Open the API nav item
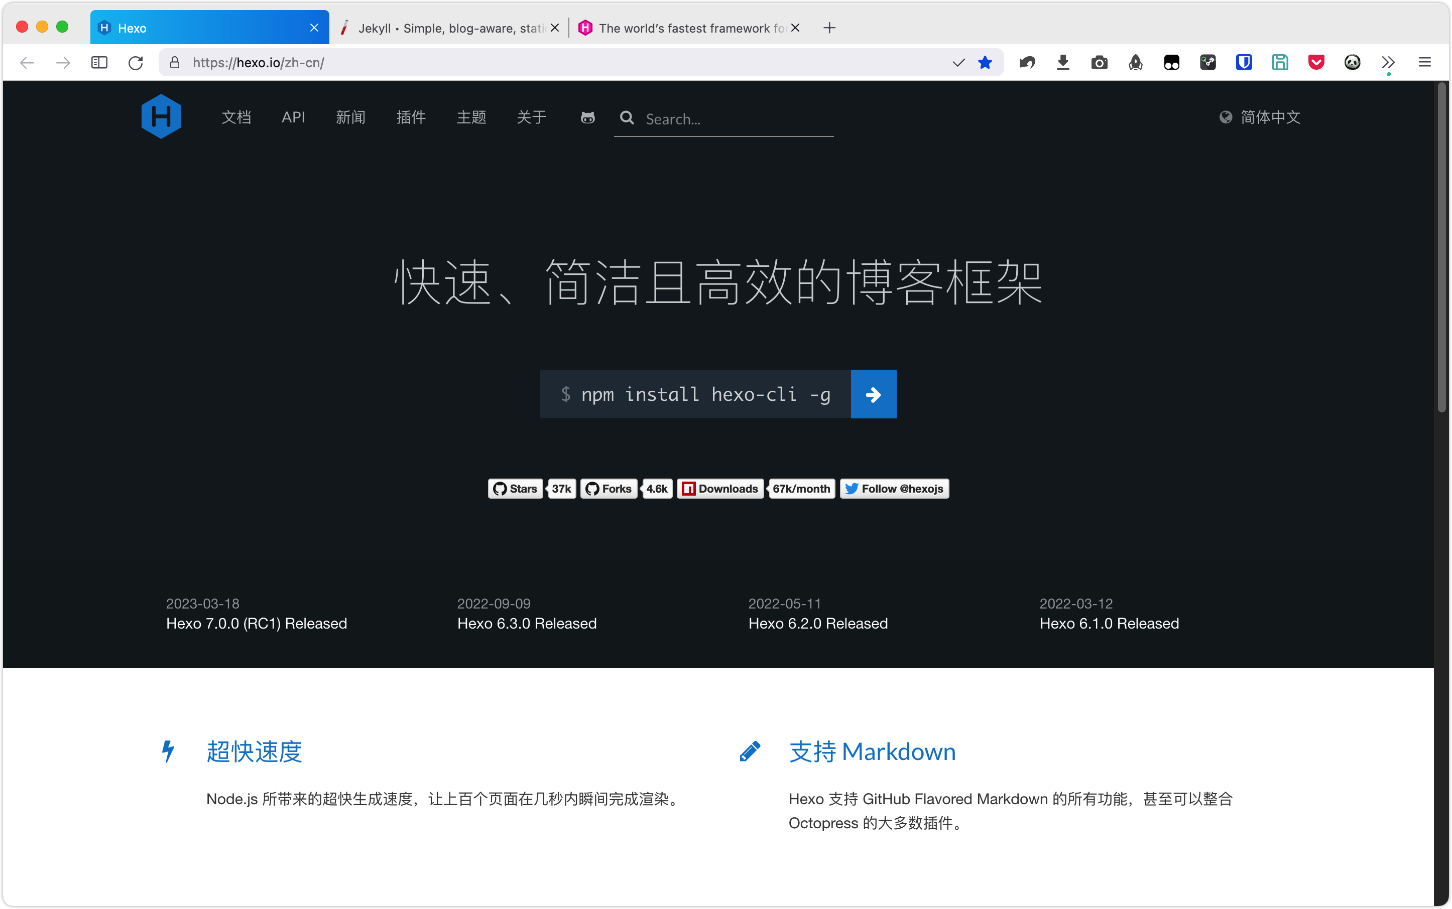The width and height of the screenshot is (1452, 909). click(293, 117)
